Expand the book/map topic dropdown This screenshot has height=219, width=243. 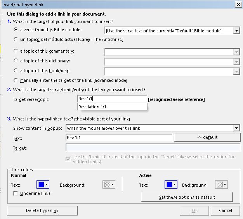click(236, 72)
